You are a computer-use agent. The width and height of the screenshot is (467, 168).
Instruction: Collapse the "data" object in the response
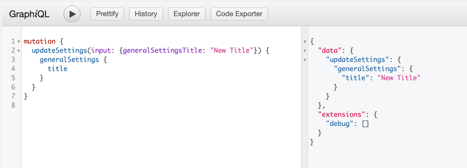pyautogui.click(x=305, y=51)
